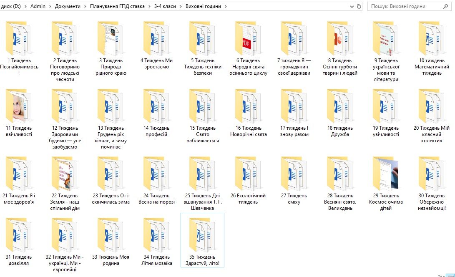
Task: Expand the chevron after "Admin" in the breadcrumb
Action: click(50, 7)
